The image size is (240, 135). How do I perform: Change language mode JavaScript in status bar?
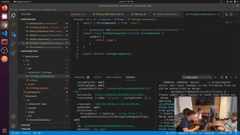[209, 133]
